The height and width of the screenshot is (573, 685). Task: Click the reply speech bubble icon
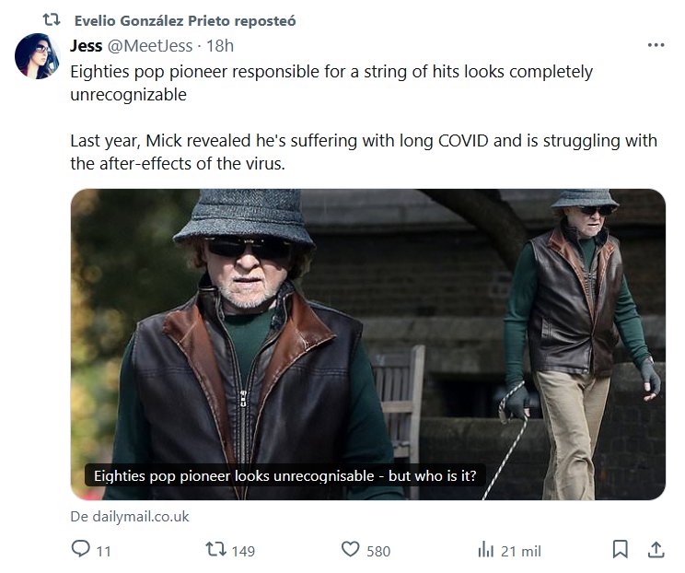click(x=80, y=550)
